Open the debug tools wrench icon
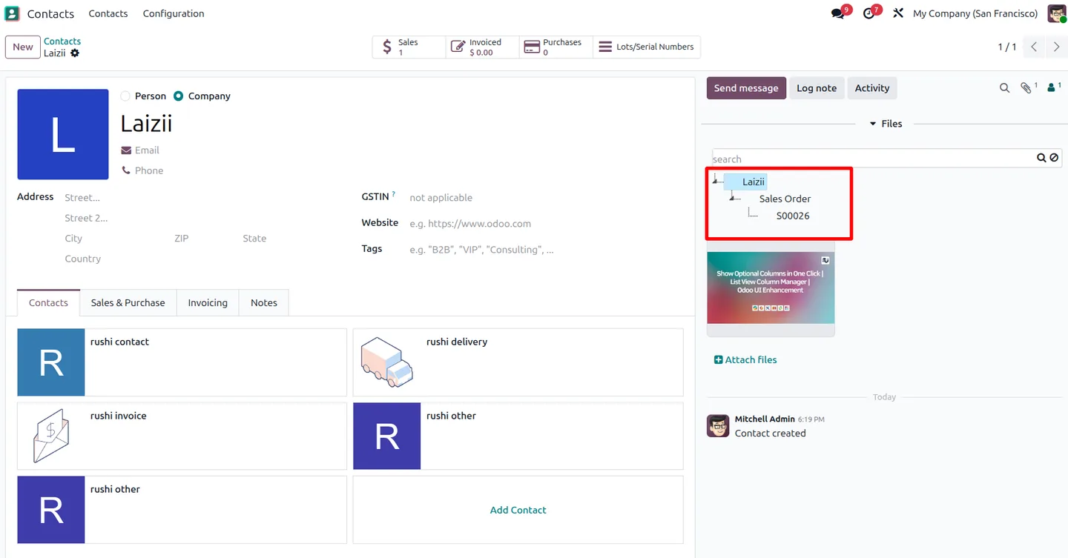The image size is (1068, 558). pos(898,13)
